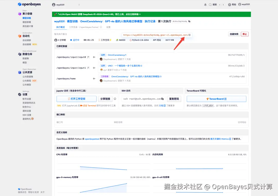Image resolution: width=278 pixels, height=196 pixels.
Task: Copy the execution ID dcknz5qt4zdq
Action: click(x=189, y=21)
